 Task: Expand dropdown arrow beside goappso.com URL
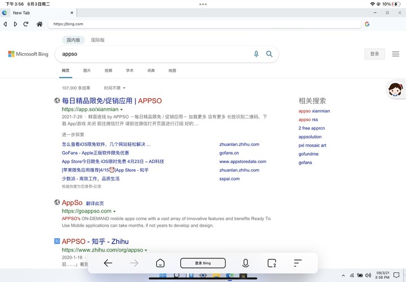tap(114, 211)
